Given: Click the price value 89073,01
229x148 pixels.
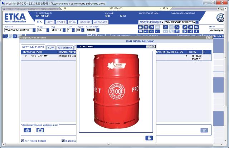Looking at the screenshot, I should (196, 59).
